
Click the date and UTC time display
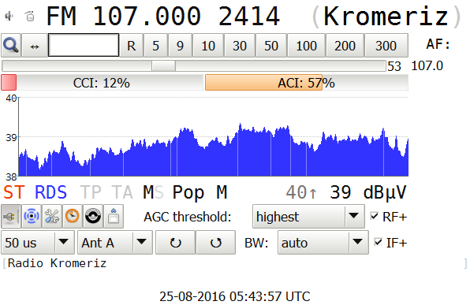click(235, 296)
